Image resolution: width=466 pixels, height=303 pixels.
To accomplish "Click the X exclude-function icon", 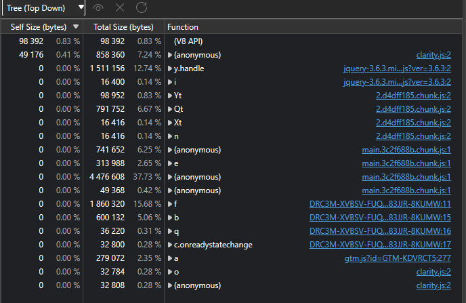I will click(x=120, y=7).
